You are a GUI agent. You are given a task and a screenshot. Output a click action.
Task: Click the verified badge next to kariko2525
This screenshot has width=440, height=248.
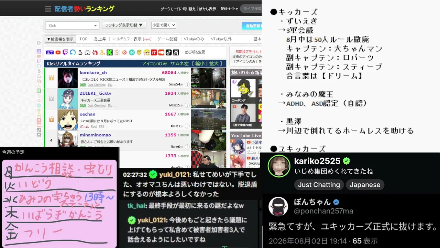(x=347, y=161)
